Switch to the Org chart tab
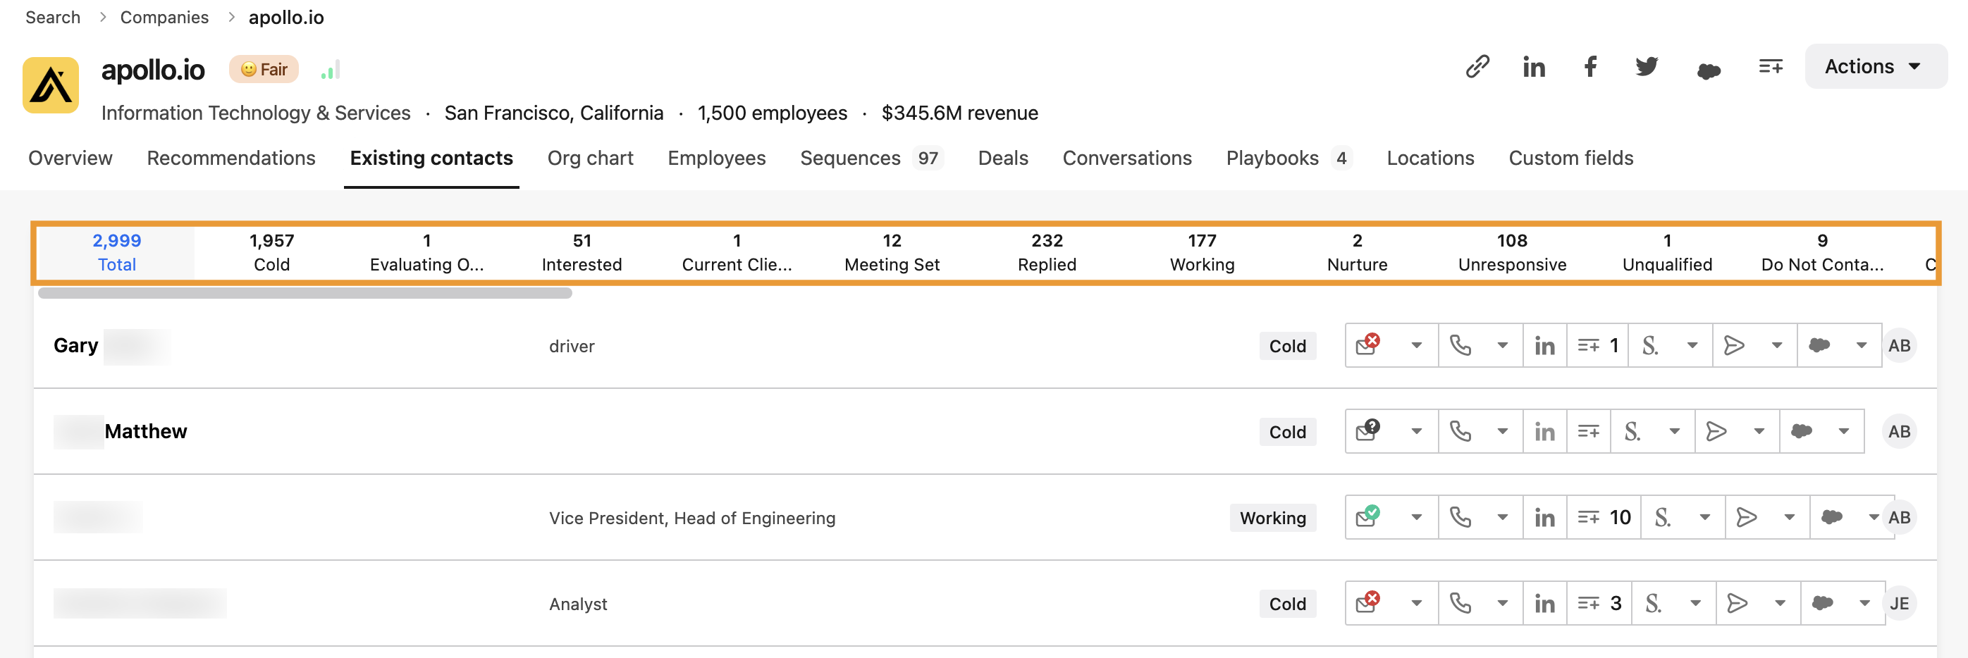Screen dimensions: 1968x658 tap(590, 158)
